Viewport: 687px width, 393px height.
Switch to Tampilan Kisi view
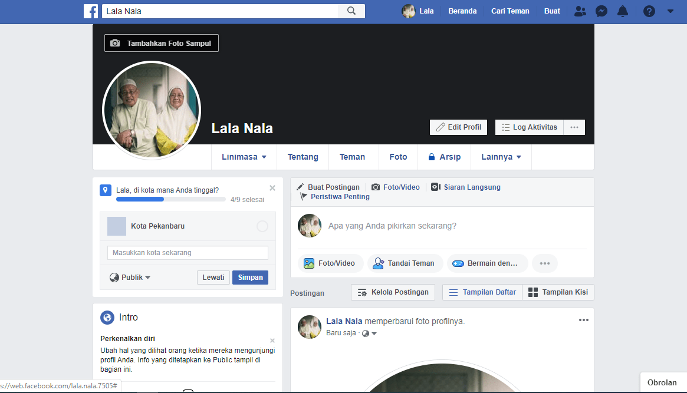click(558, 292)
